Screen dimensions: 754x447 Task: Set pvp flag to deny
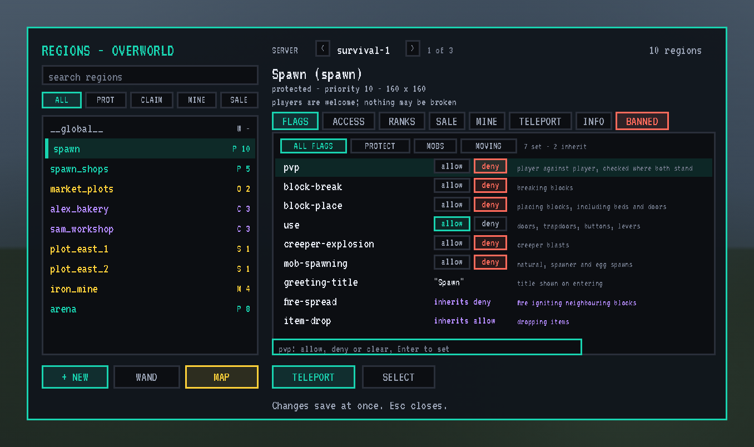tap(490, 166)
